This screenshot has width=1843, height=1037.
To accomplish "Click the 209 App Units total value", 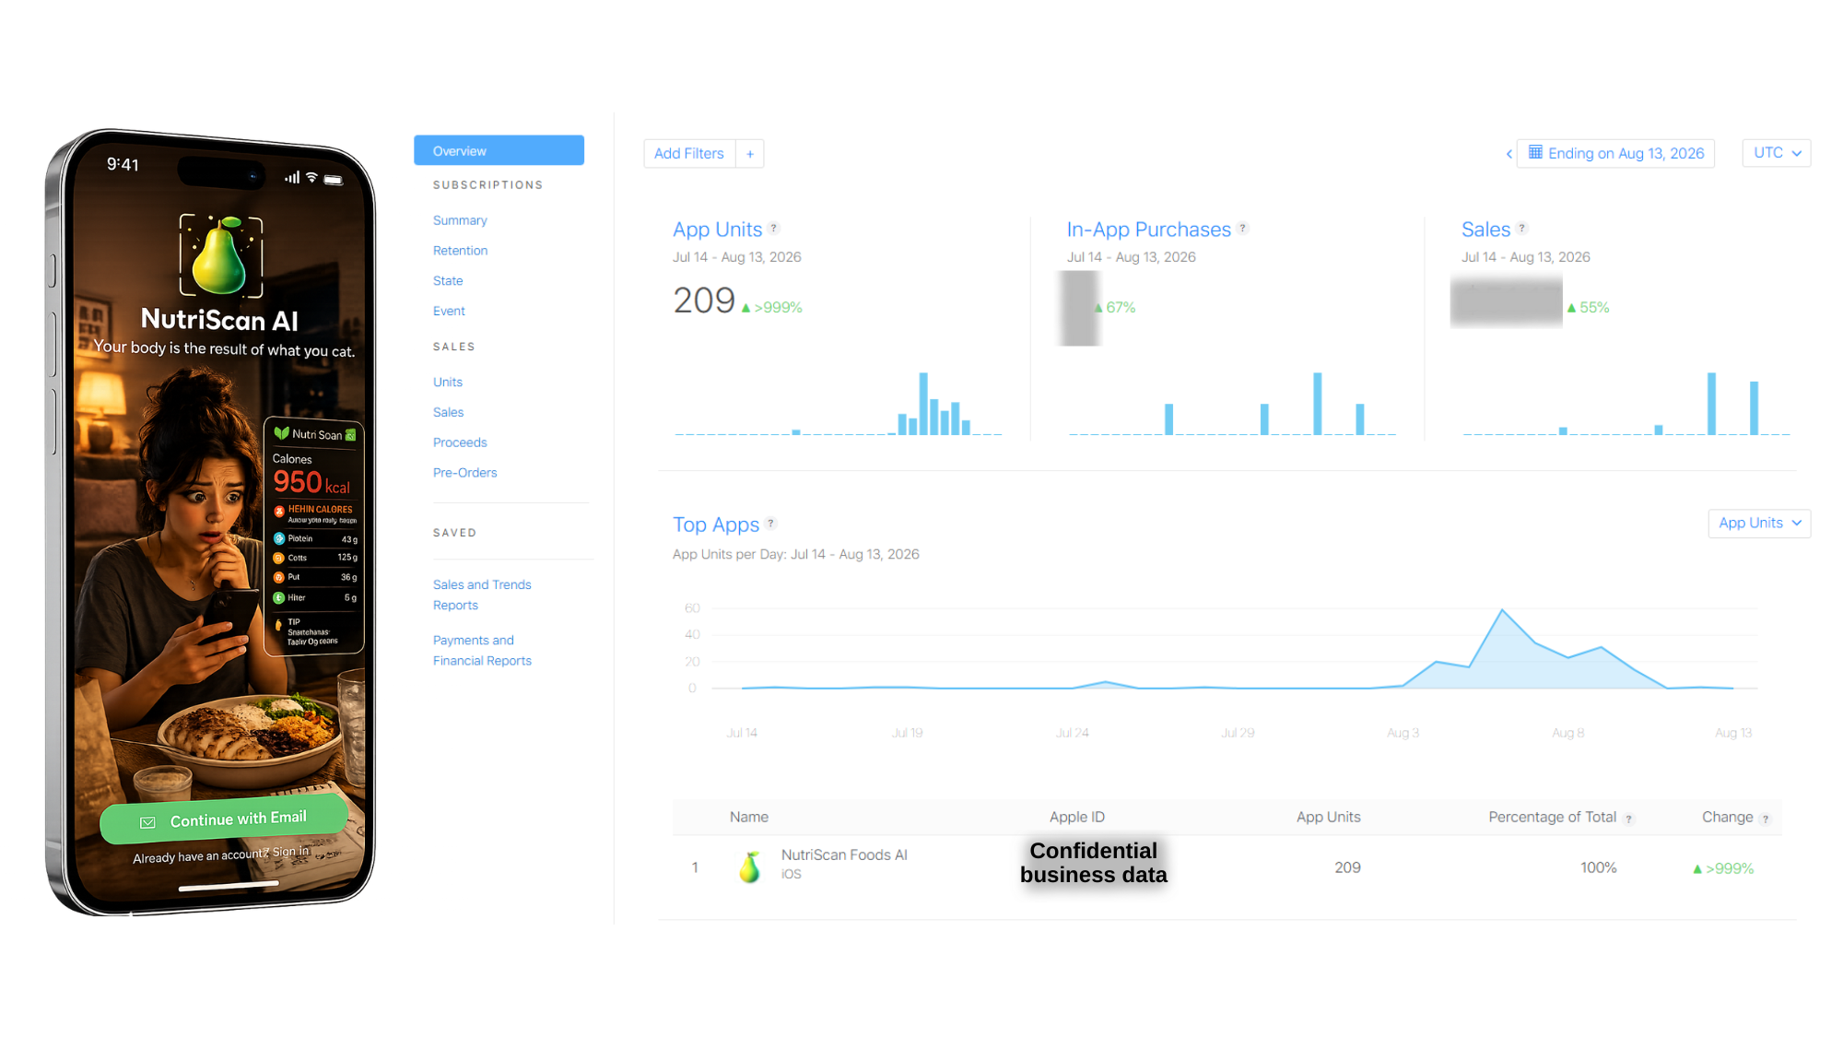I will pyautogui.click(x=704, y=300).
